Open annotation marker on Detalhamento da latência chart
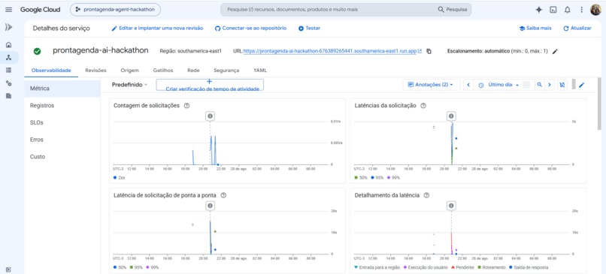The image size is (606, 274). [x=451, y=206]
